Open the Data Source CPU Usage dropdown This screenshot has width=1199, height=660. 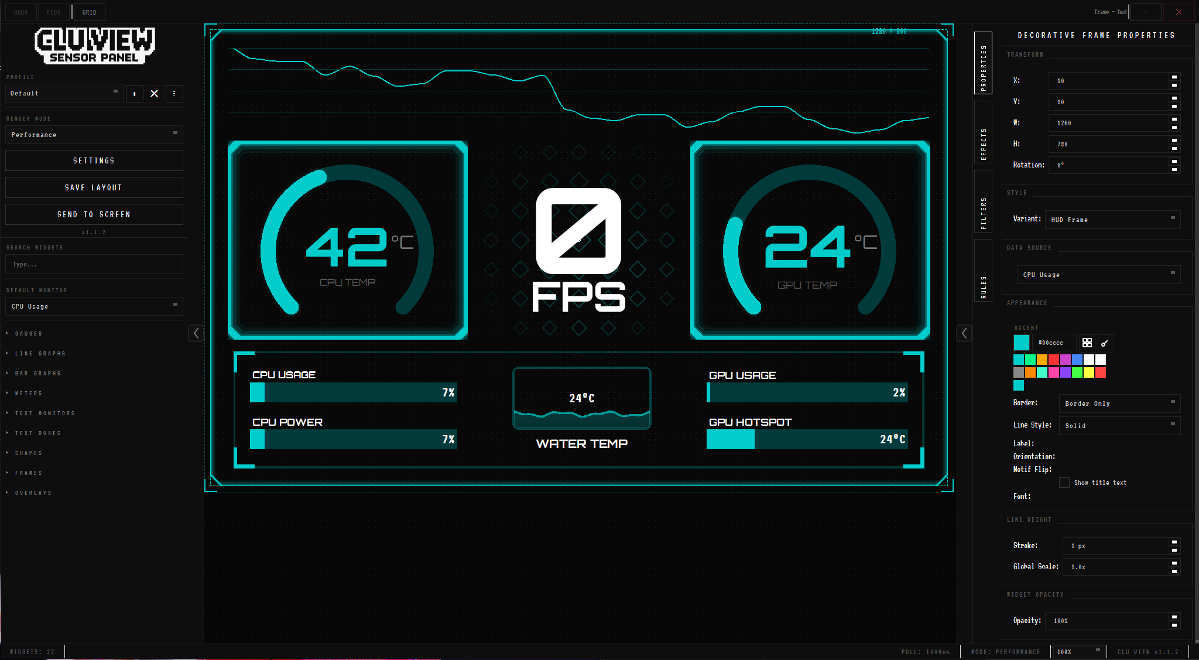1099,275
